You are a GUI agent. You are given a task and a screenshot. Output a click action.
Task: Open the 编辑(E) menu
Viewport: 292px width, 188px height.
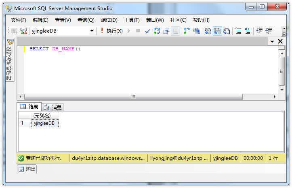click(40, 20)
